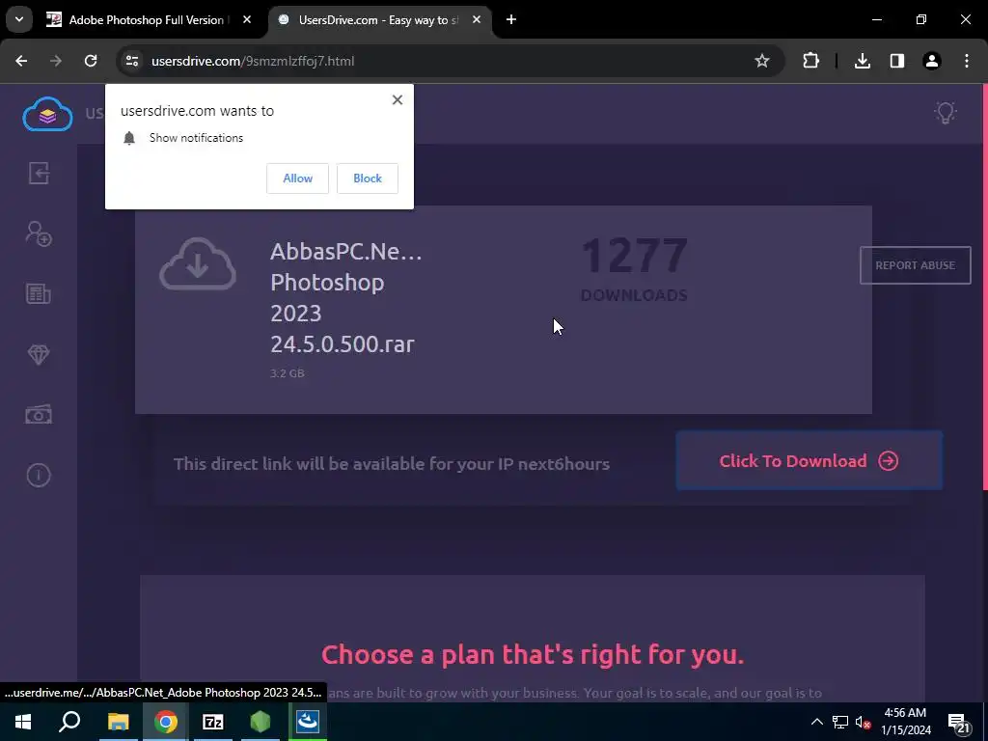988x741 pixels.
Task: Click the Report Abuse button
Action: coord(915,265)
